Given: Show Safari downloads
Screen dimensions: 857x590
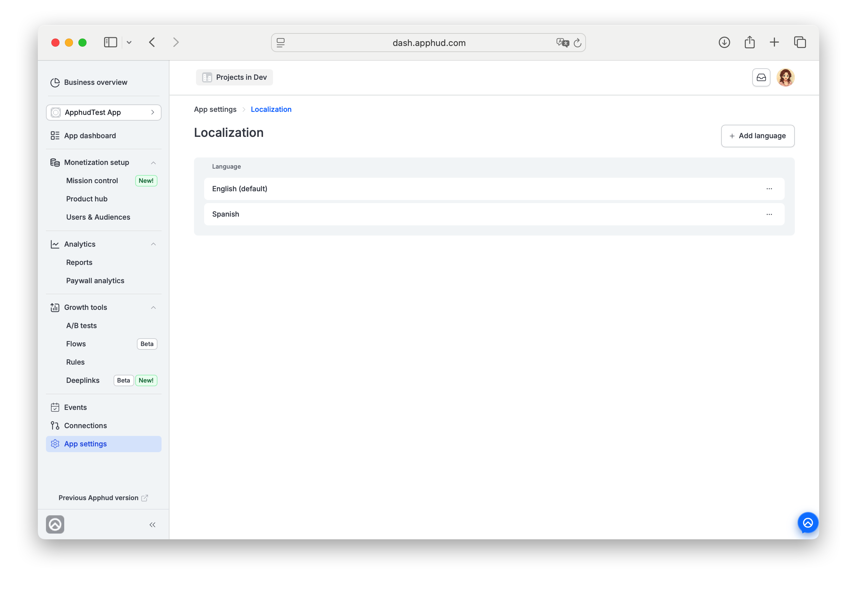Looking at the screenshot, I should 724,43.
